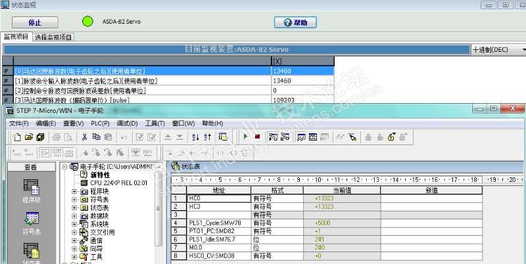The height and width of the screenshot is (264, 526).
Task: Select the 新特性 tree item
Action: pos(100,175)
